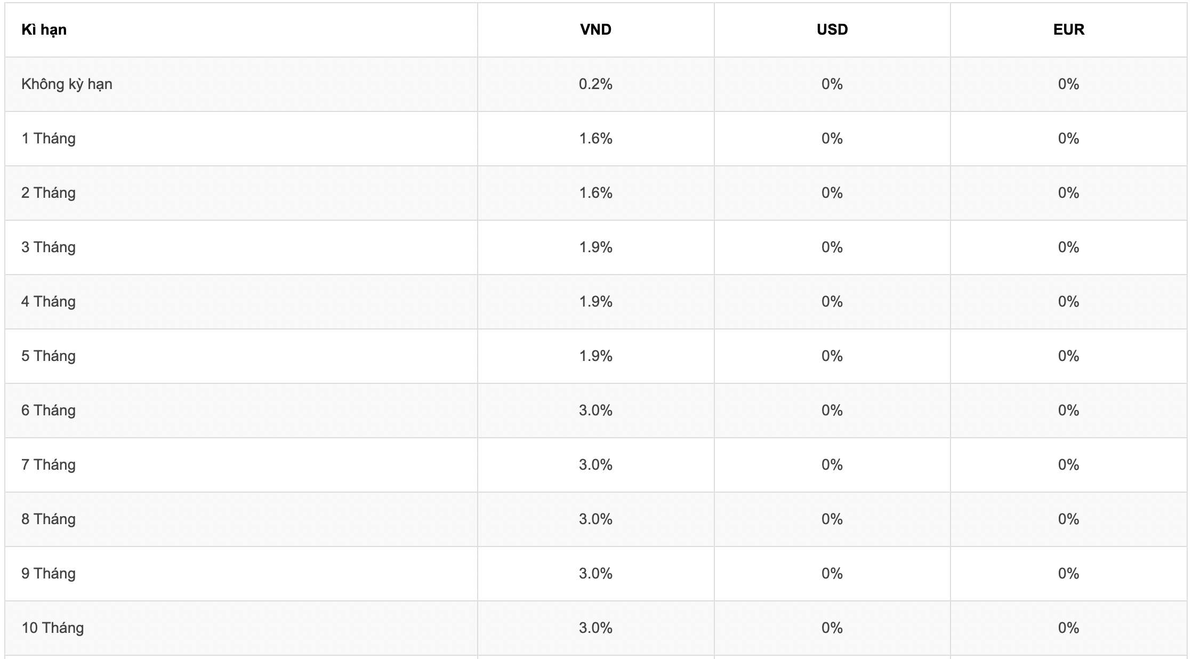Click the Không kỳ hạn row label
This screenshot has width=1192, height=659.
pos(67,84)
